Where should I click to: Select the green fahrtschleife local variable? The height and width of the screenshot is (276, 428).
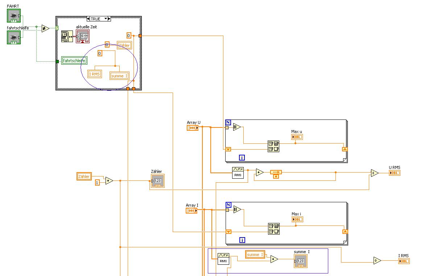click(x=74, y=60)
